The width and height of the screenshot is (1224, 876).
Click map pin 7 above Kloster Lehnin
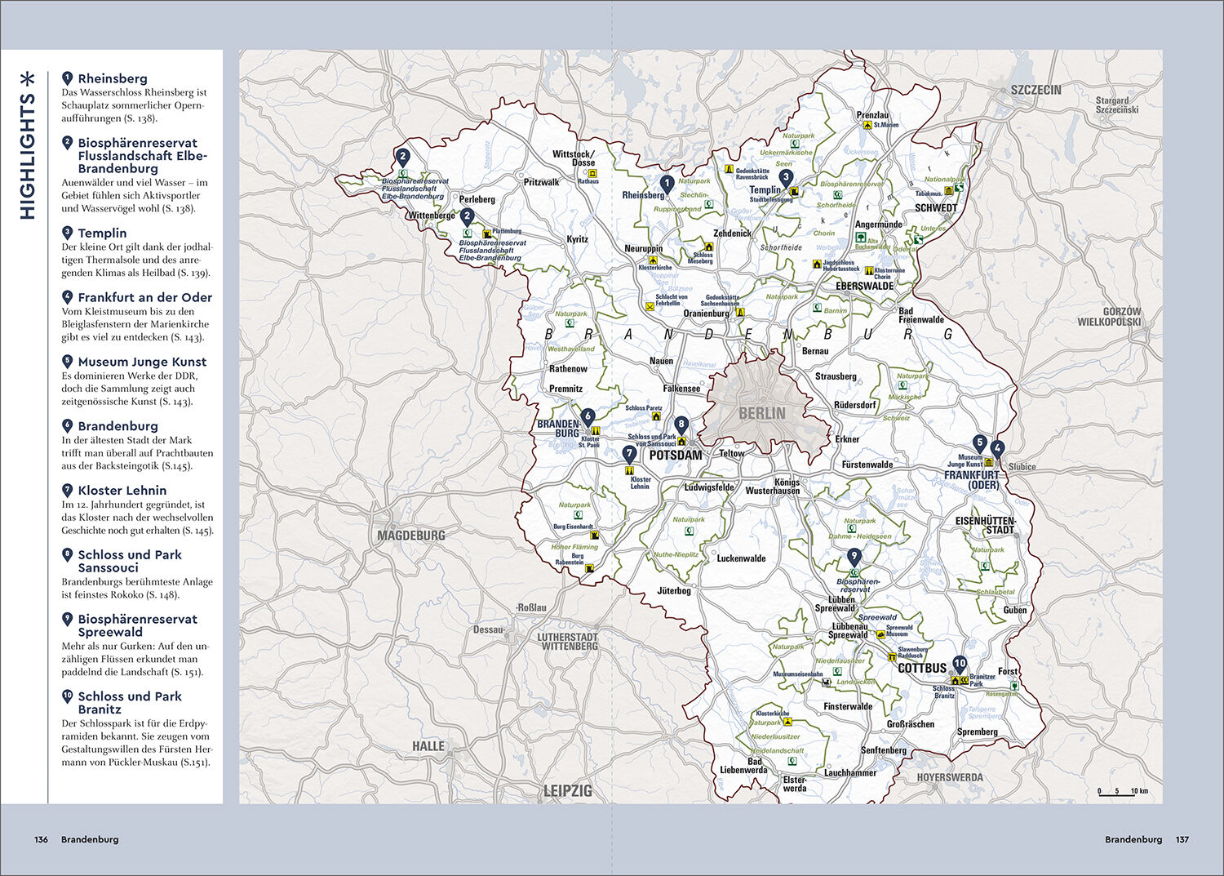tap(628, 453)
